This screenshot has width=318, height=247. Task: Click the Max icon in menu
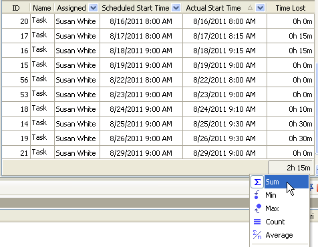257,208
